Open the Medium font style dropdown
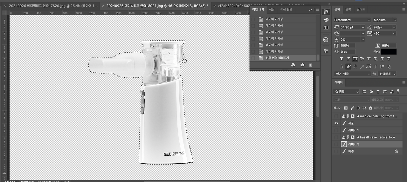This screenshot has width=407, height=182. coord(395,20)
